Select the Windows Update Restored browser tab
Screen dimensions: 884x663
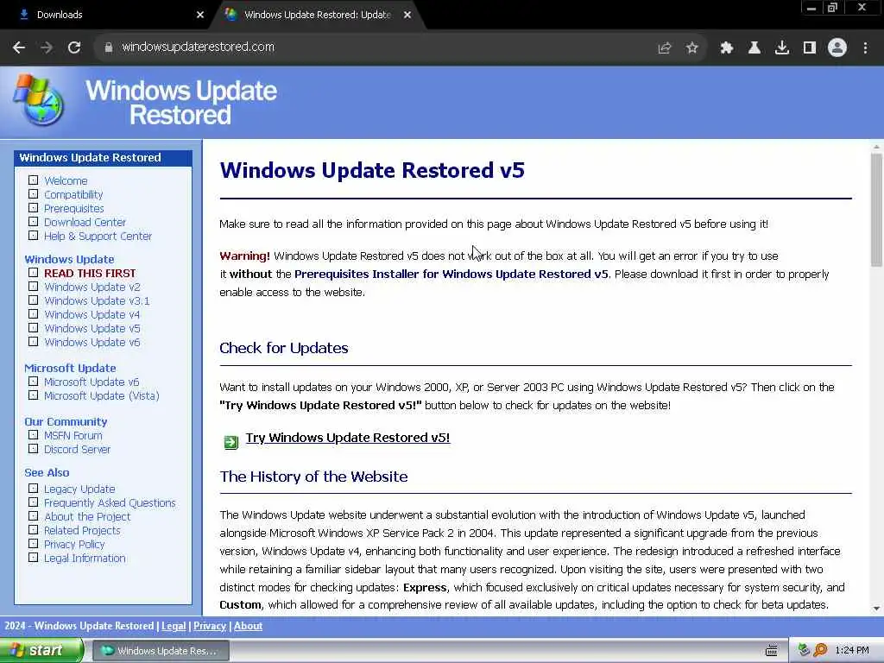point(317,16)
